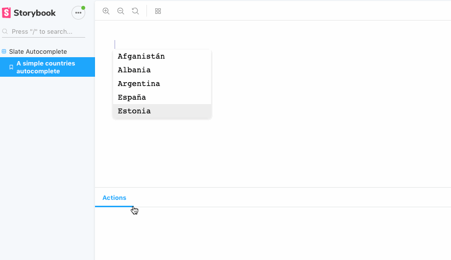
Task: Focus the story search field
Action: pyautogui.click(x=47, y=31)
